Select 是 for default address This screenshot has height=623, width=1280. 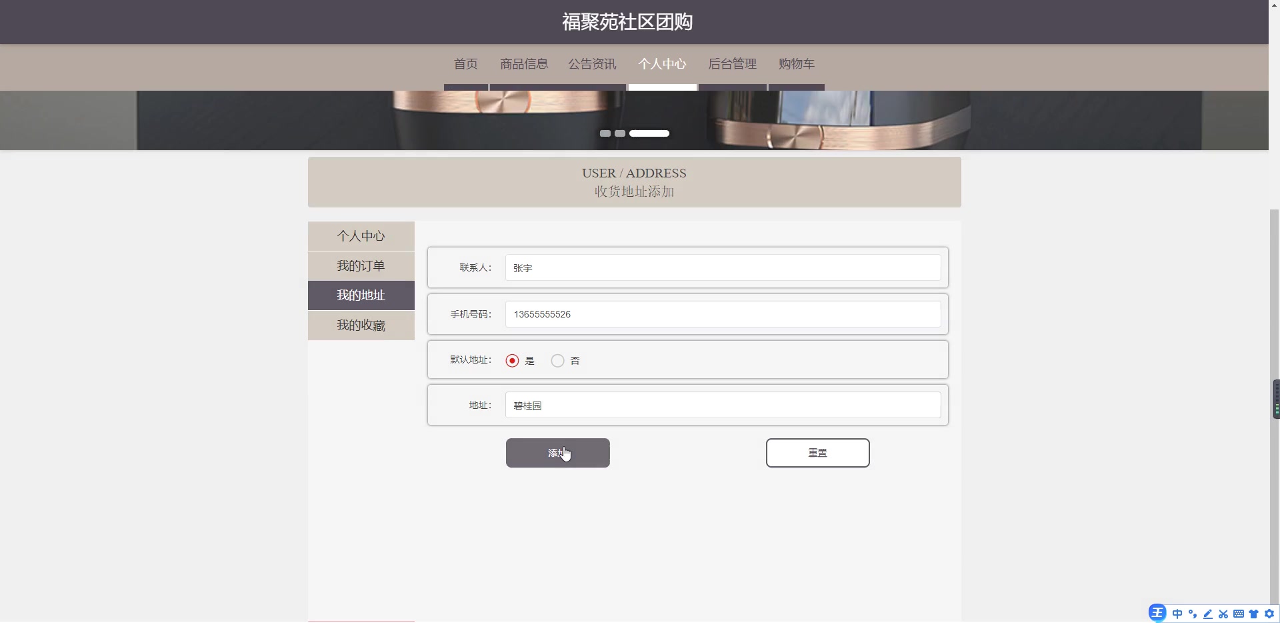(511, 360)
